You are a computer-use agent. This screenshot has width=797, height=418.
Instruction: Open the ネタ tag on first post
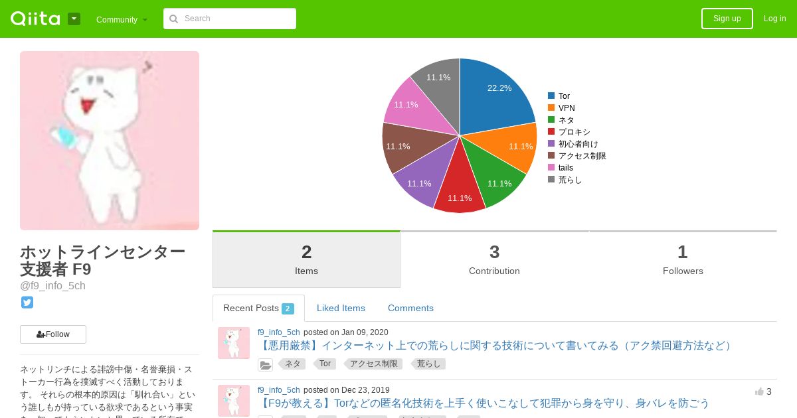[x=292, y=364]
